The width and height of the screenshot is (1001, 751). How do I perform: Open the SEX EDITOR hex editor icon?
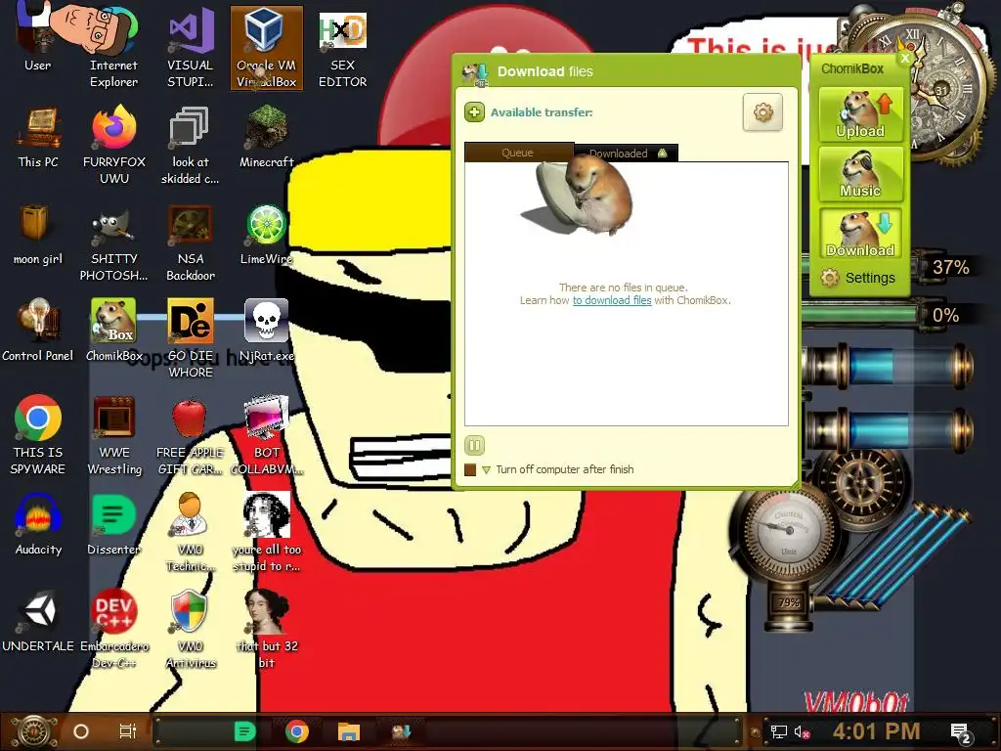tap(343, 49)
